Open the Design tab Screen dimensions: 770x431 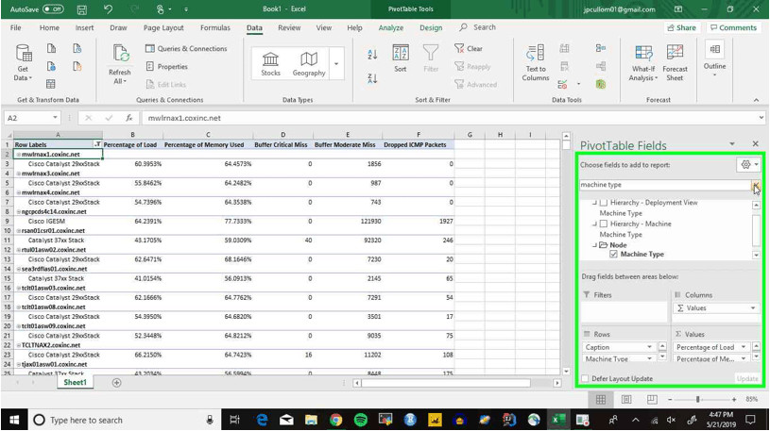[431, 28]
